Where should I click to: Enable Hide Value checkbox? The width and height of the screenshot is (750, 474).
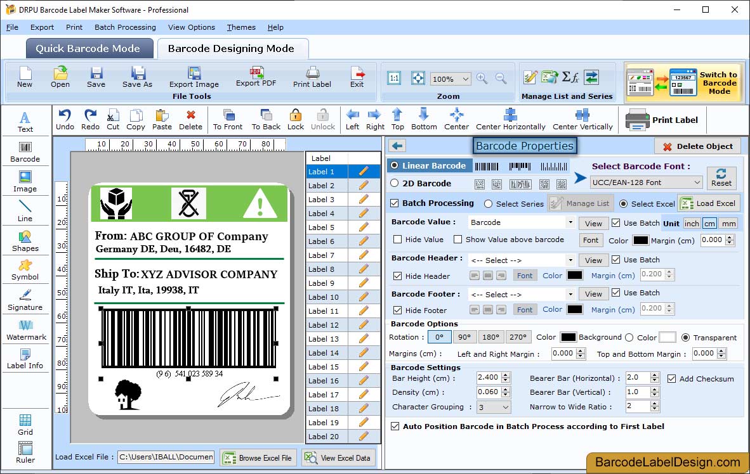397,240
